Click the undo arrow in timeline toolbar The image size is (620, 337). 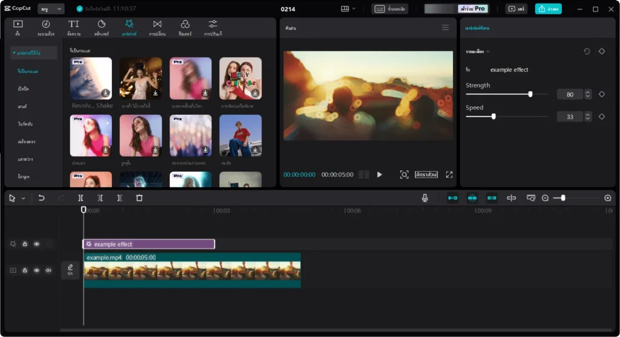pos(41,198)
